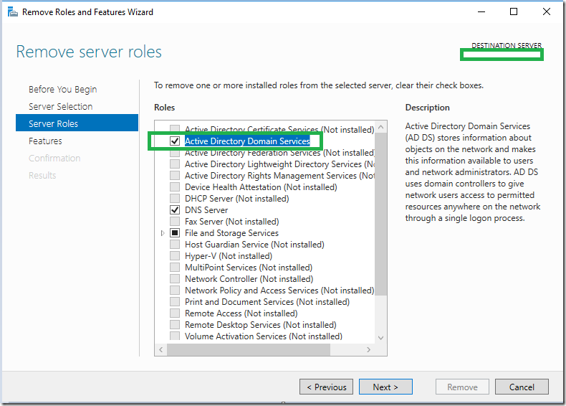Click the horizontal scroll left arrow
566x406 pixels.
(x=161, y=349)
